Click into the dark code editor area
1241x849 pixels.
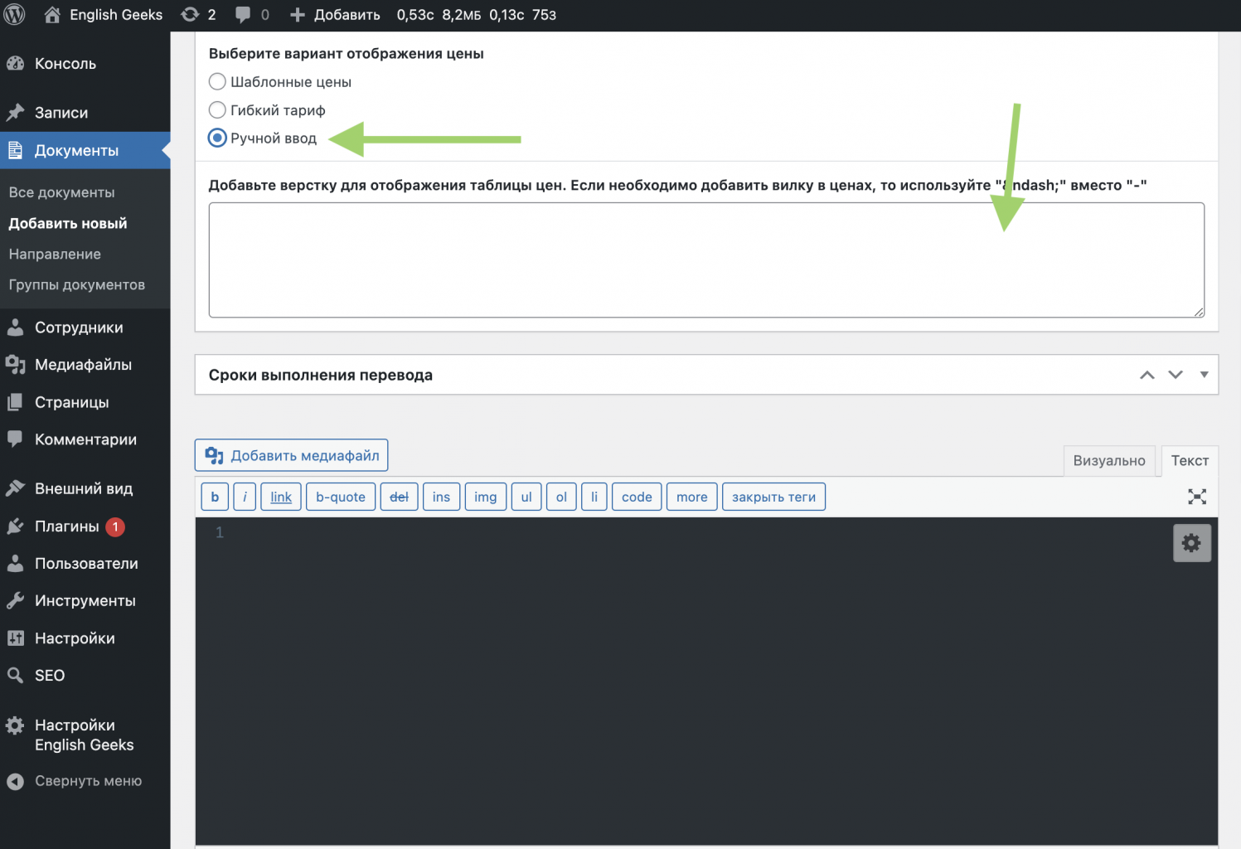click(x=706, y=680)
